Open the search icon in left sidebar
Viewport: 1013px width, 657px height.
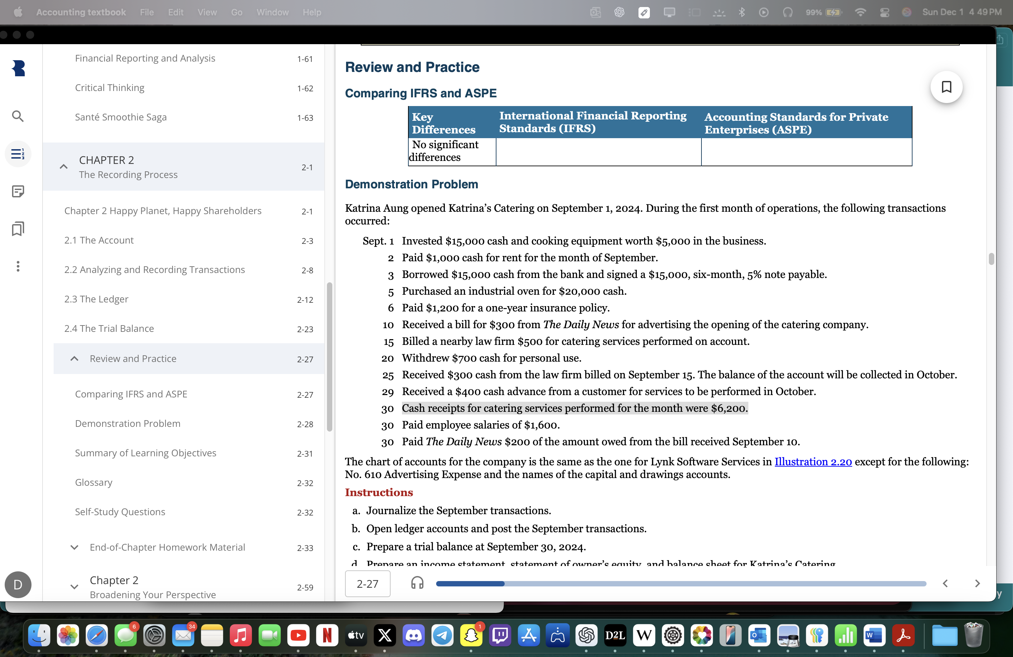tap(17, 116)
